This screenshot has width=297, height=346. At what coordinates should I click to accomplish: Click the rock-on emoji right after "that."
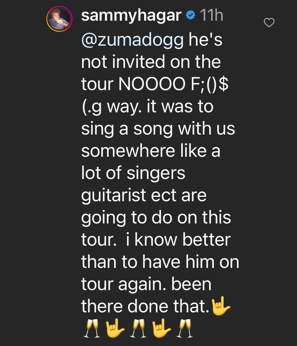[x=220, y=306]
